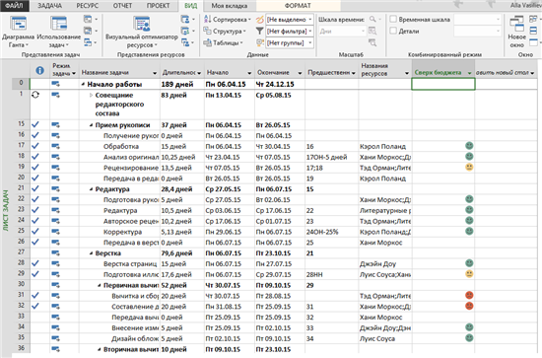This screenshot has height=358, width=542.
Task: Open the Нет группы grouping dropdown
Action: (x=310, y=42)
